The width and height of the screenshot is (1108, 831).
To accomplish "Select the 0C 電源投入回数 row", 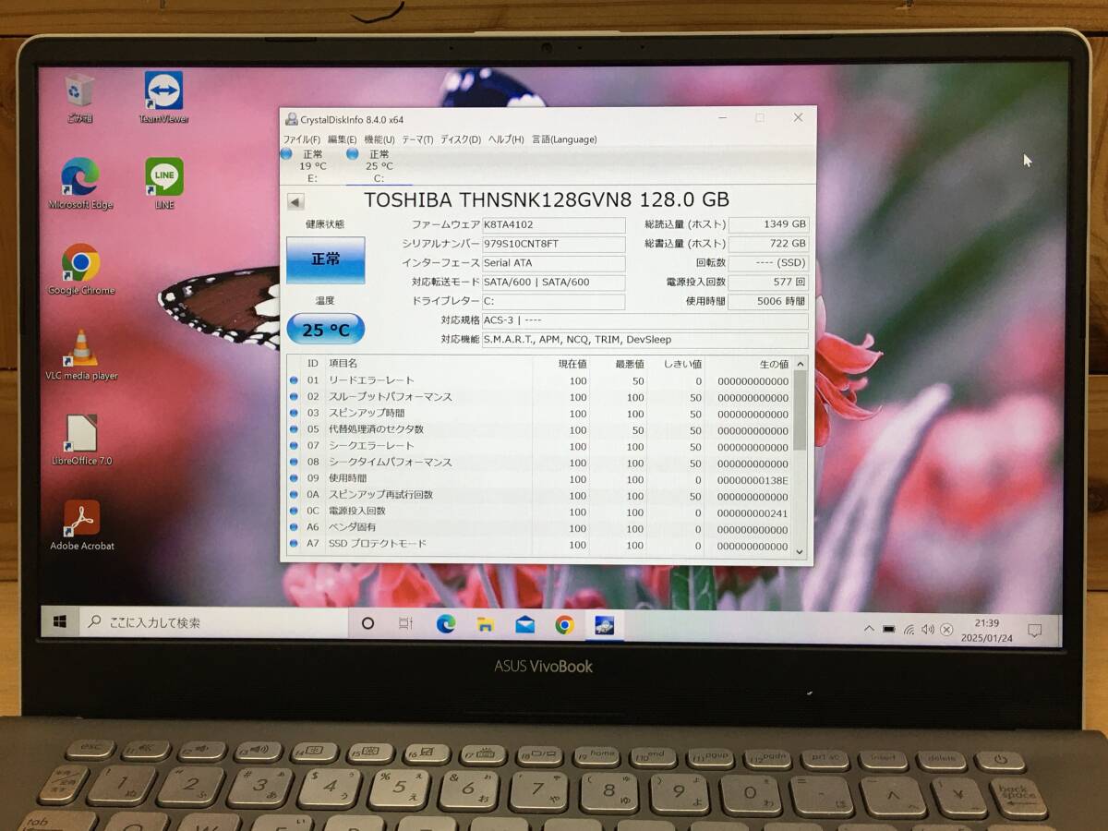I will [x=539, y=512].
